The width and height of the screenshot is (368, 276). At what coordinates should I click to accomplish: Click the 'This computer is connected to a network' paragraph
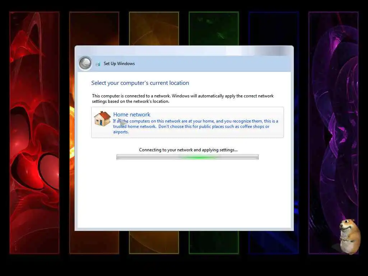[183, 98]
